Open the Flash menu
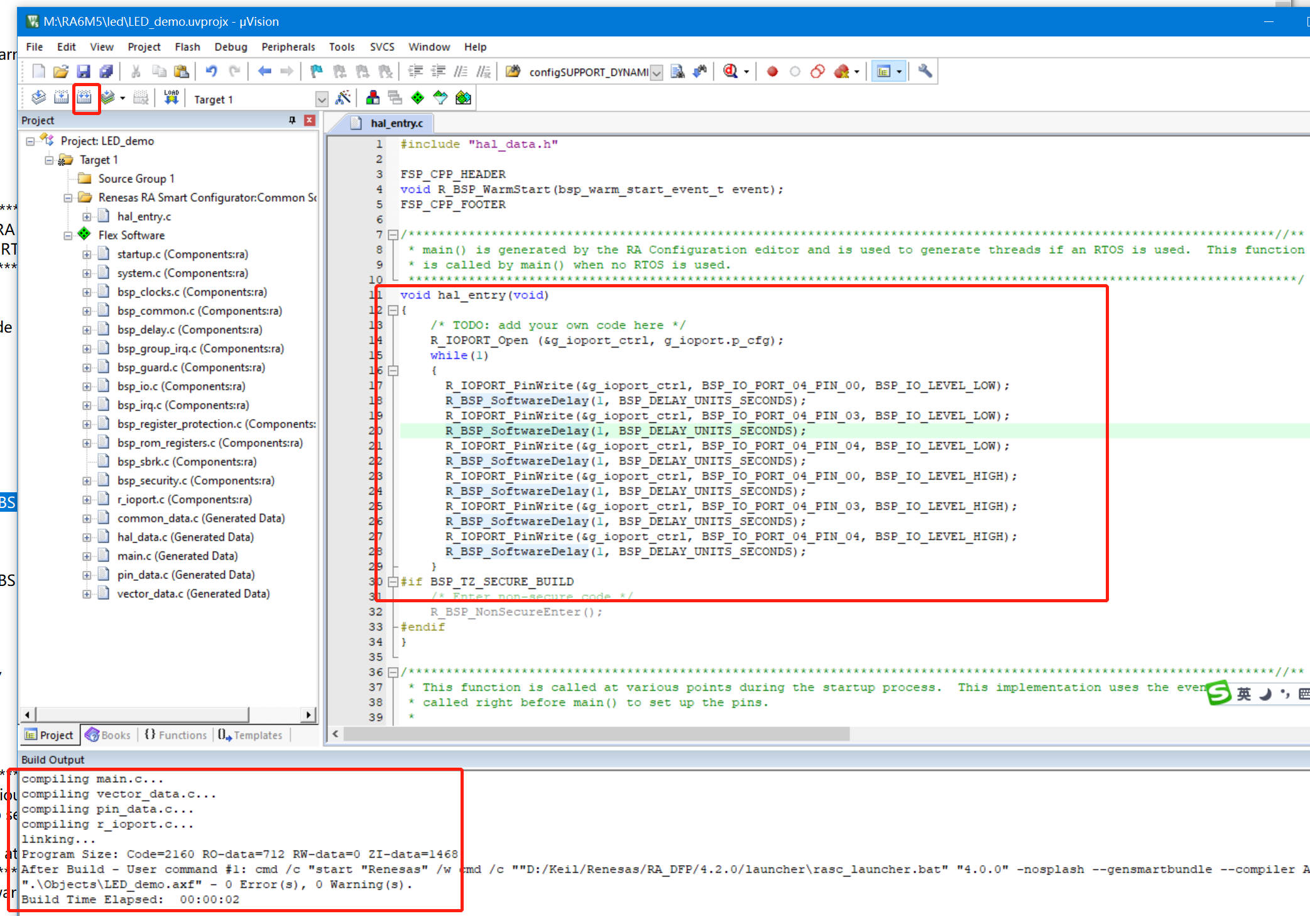 [187, 47]
